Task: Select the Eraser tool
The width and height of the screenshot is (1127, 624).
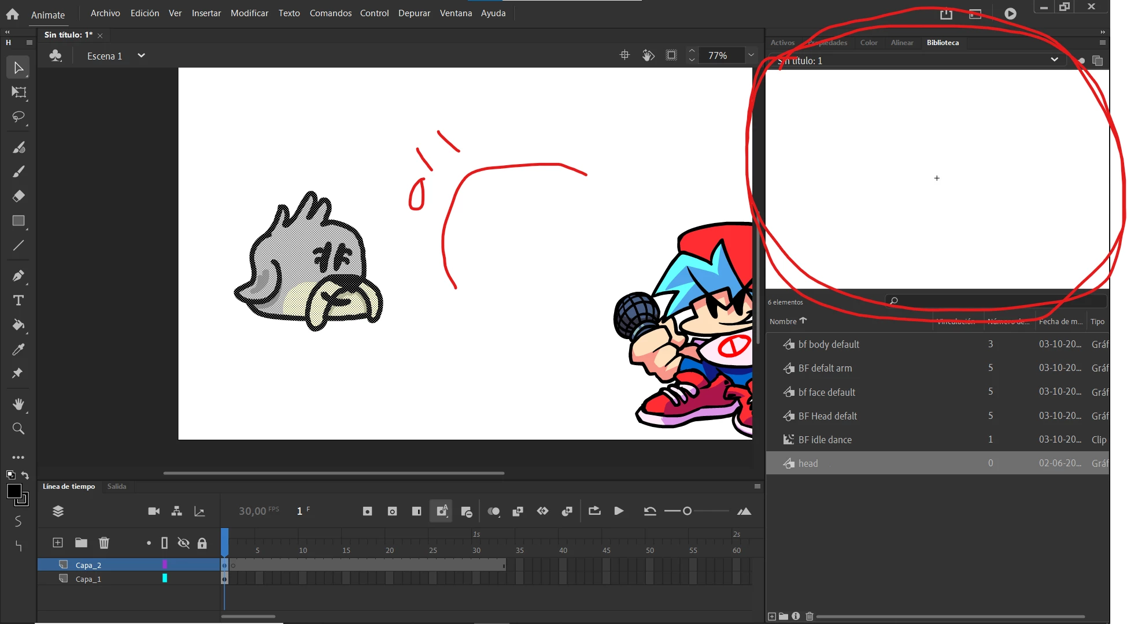Action: click(19, 196)
